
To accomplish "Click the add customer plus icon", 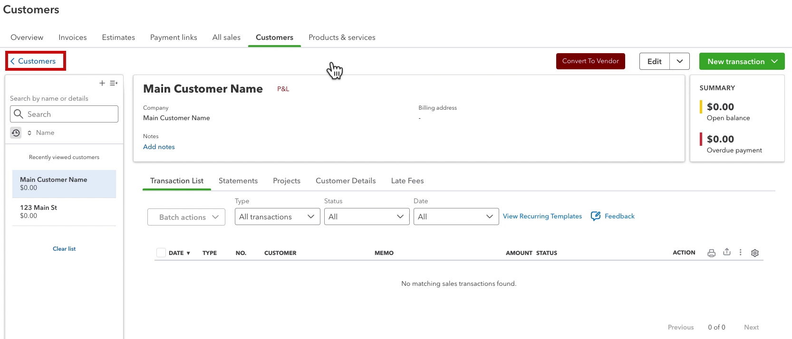I will [102, 83].
